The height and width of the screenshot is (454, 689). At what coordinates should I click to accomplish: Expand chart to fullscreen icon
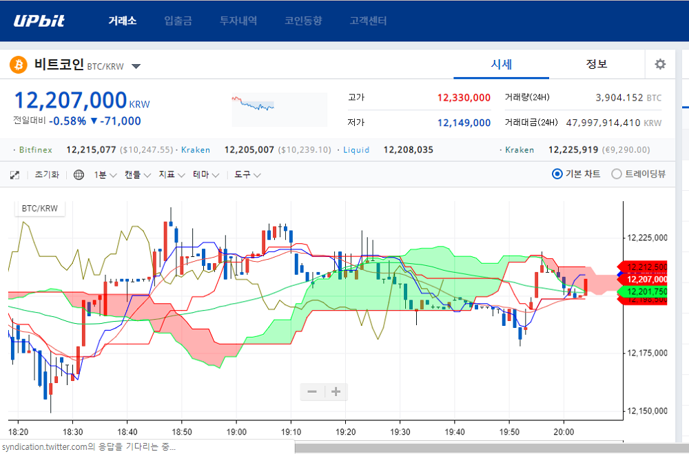point(14,175)
